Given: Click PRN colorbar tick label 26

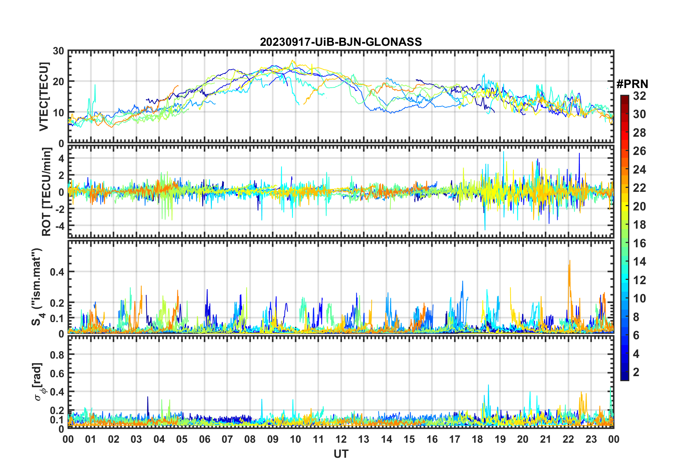Looking at the screenshot, I should 639,151.
